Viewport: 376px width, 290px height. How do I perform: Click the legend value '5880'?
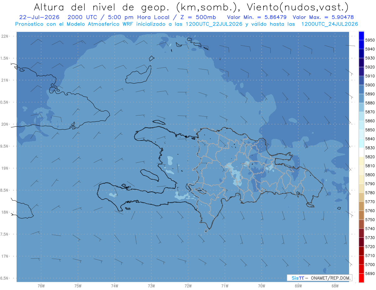pos(370,103)
